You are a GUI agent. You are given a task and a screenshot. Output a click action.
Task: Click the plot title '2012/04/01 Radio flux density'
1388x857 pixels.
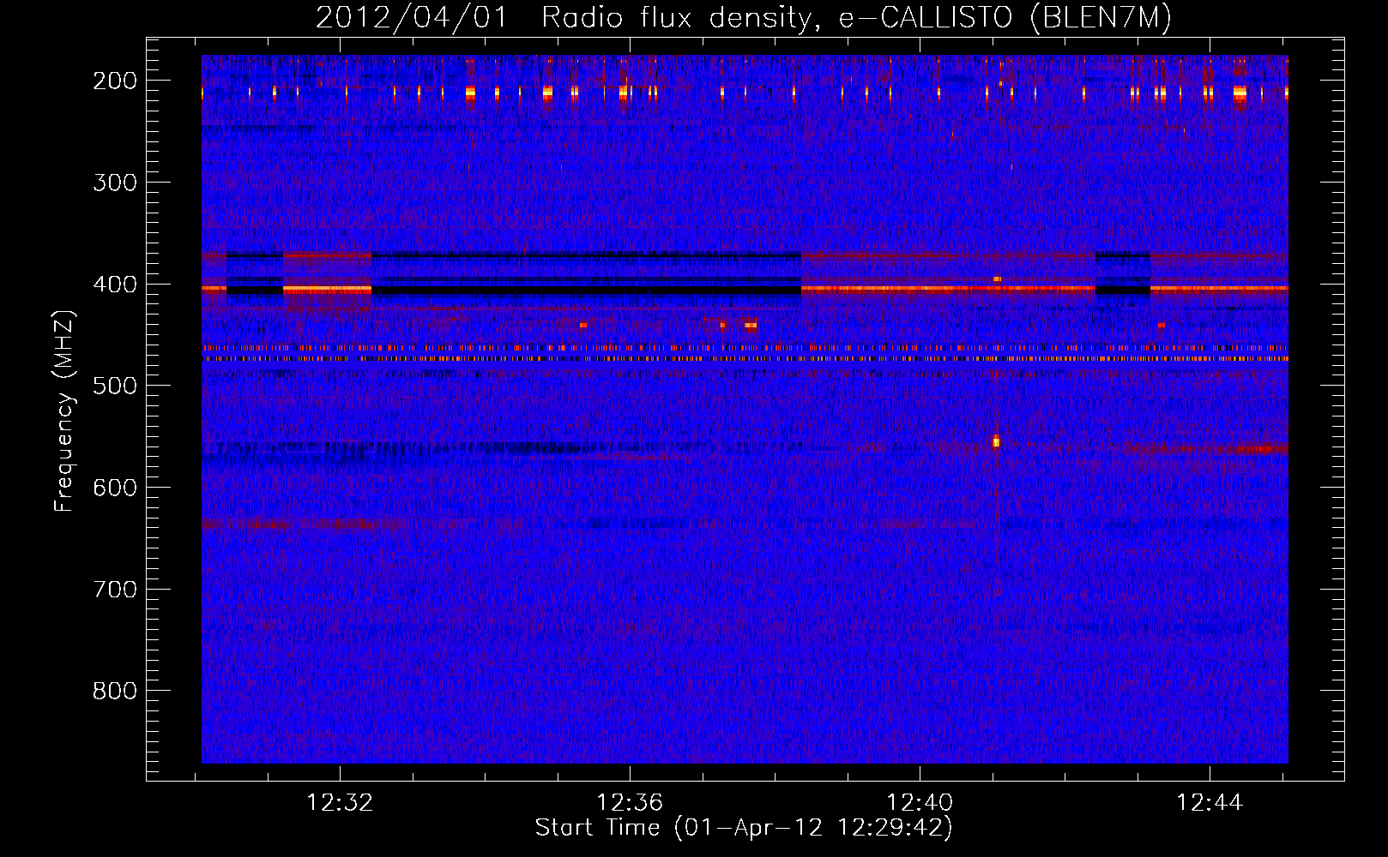tap(743, 17)
